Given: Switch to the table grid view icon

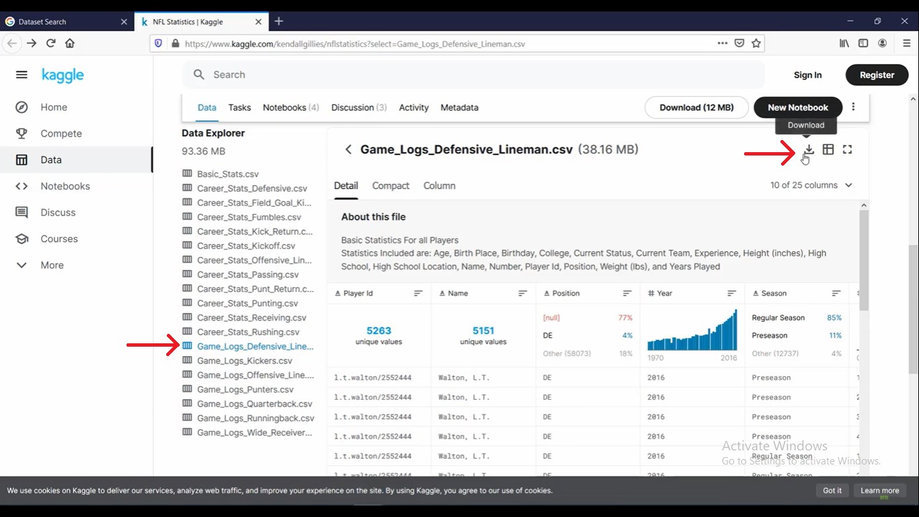Looking at the screenshot, I should click(828, 149).
